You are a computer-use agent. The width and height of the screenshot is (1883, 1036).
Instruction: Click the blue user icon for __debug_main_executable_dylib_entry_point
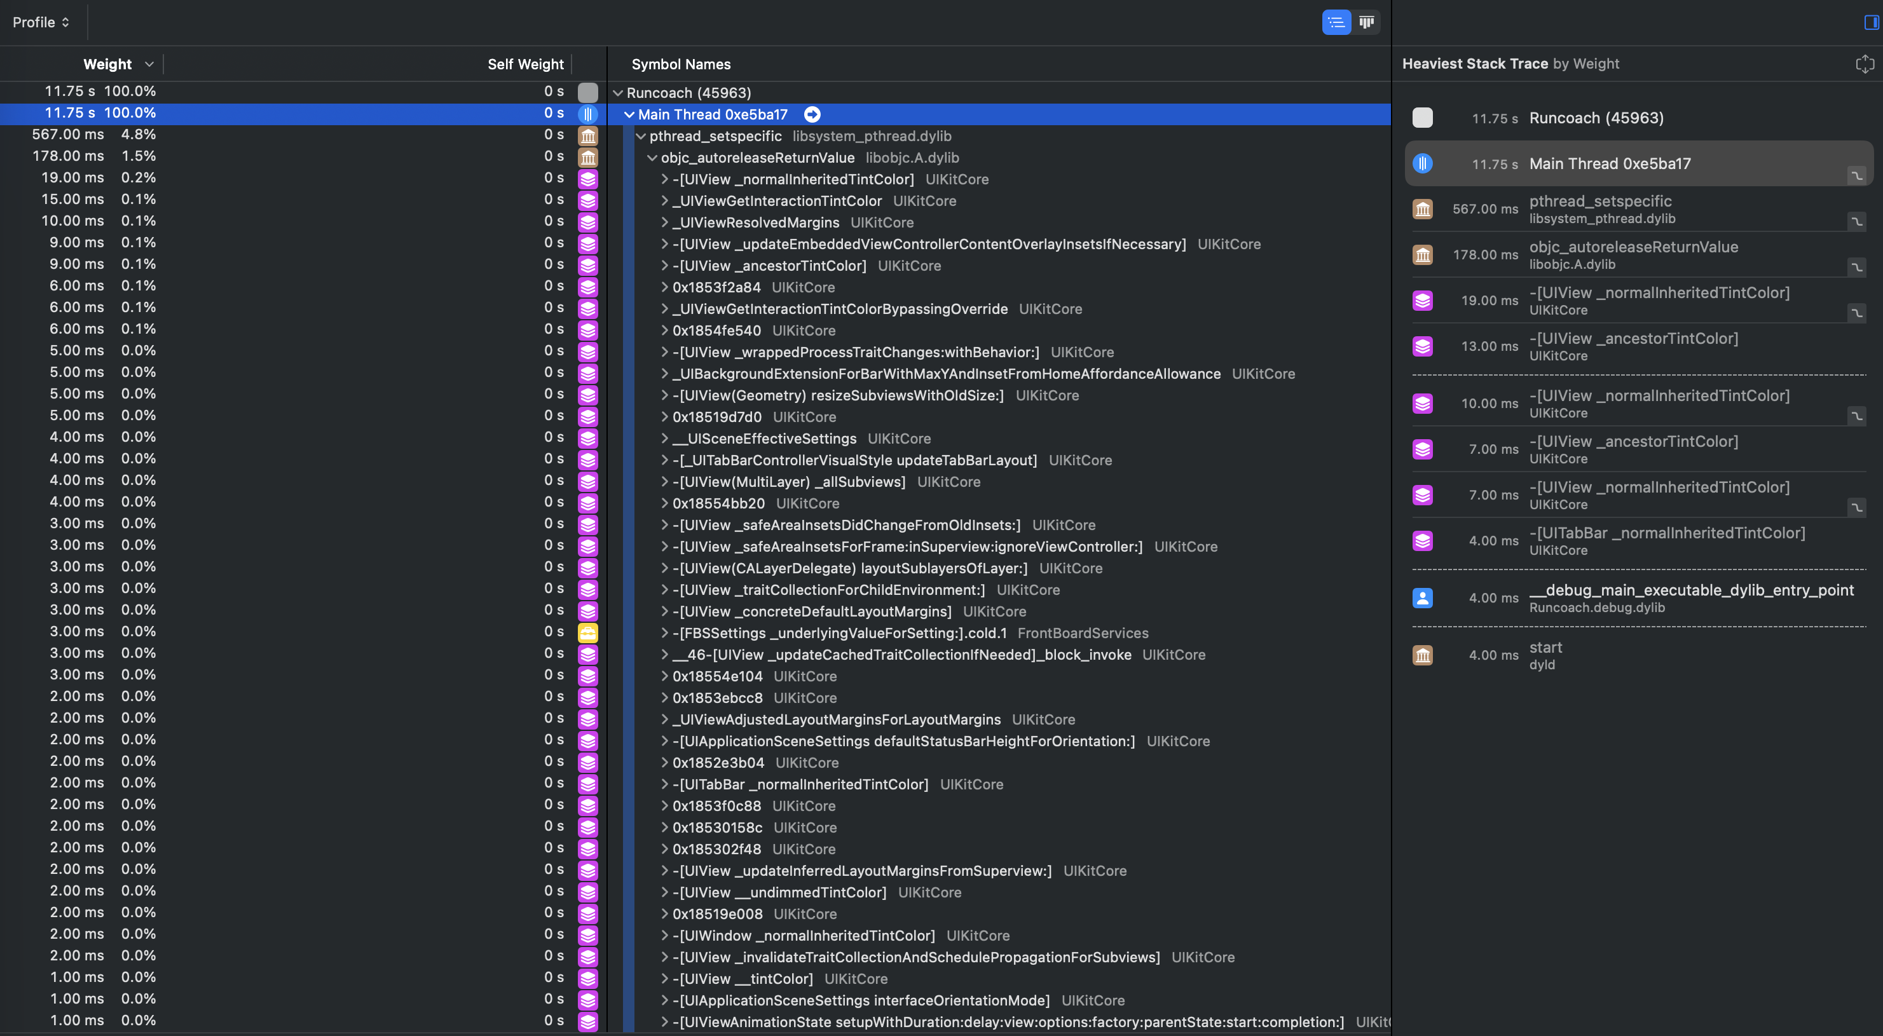coord(1421,597)
